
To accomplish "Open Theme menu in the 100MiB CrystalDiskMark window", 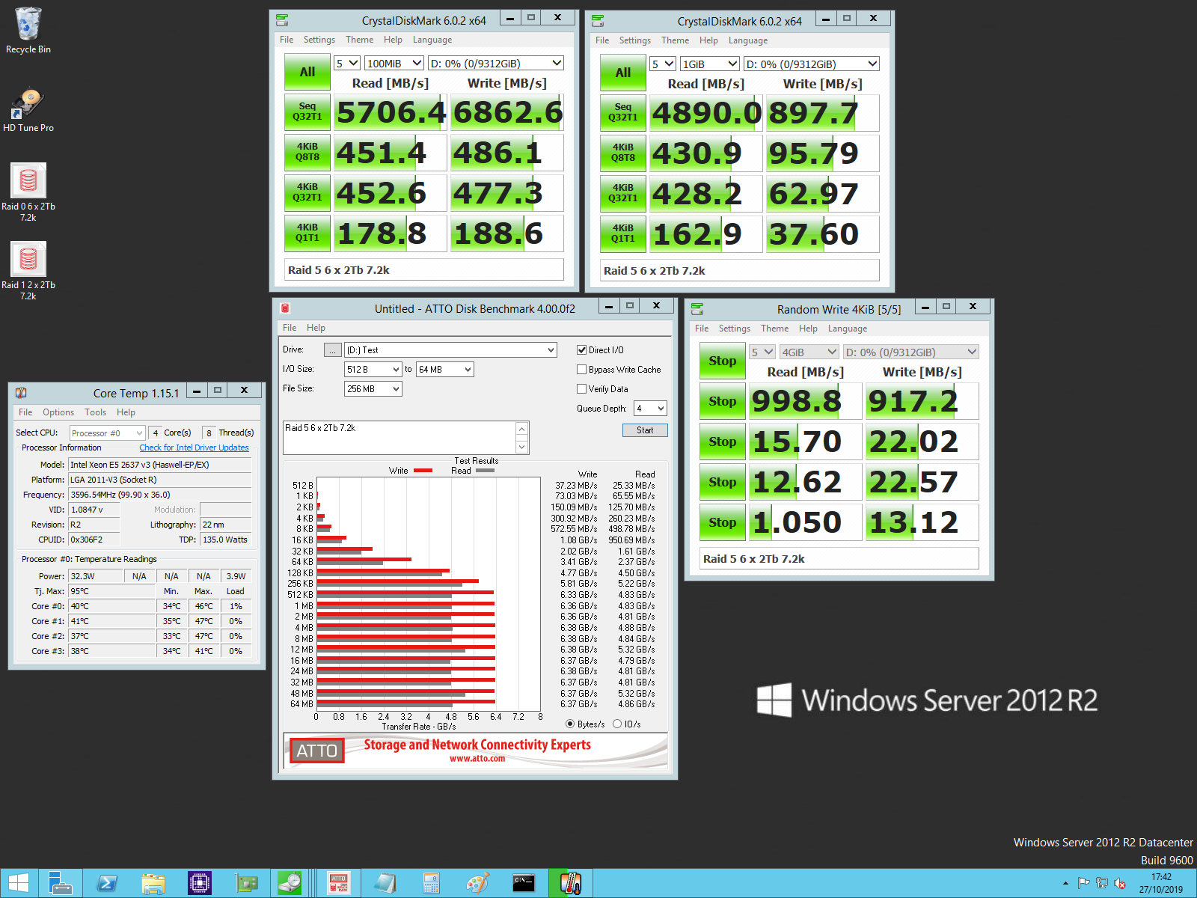I will 359,40.
